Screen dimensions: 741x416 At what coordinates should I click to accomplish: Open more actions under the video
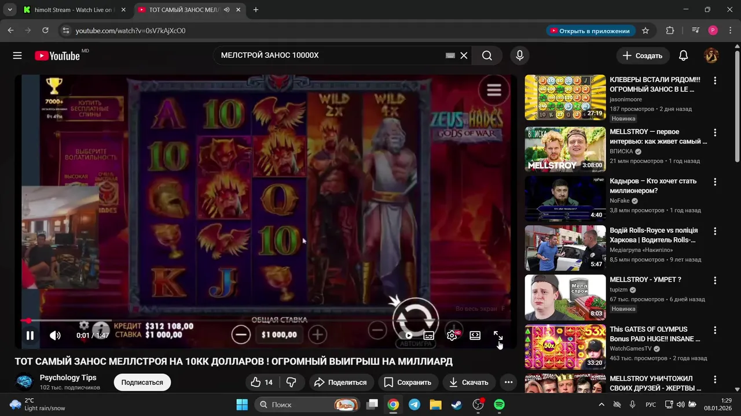pos(508,382)
